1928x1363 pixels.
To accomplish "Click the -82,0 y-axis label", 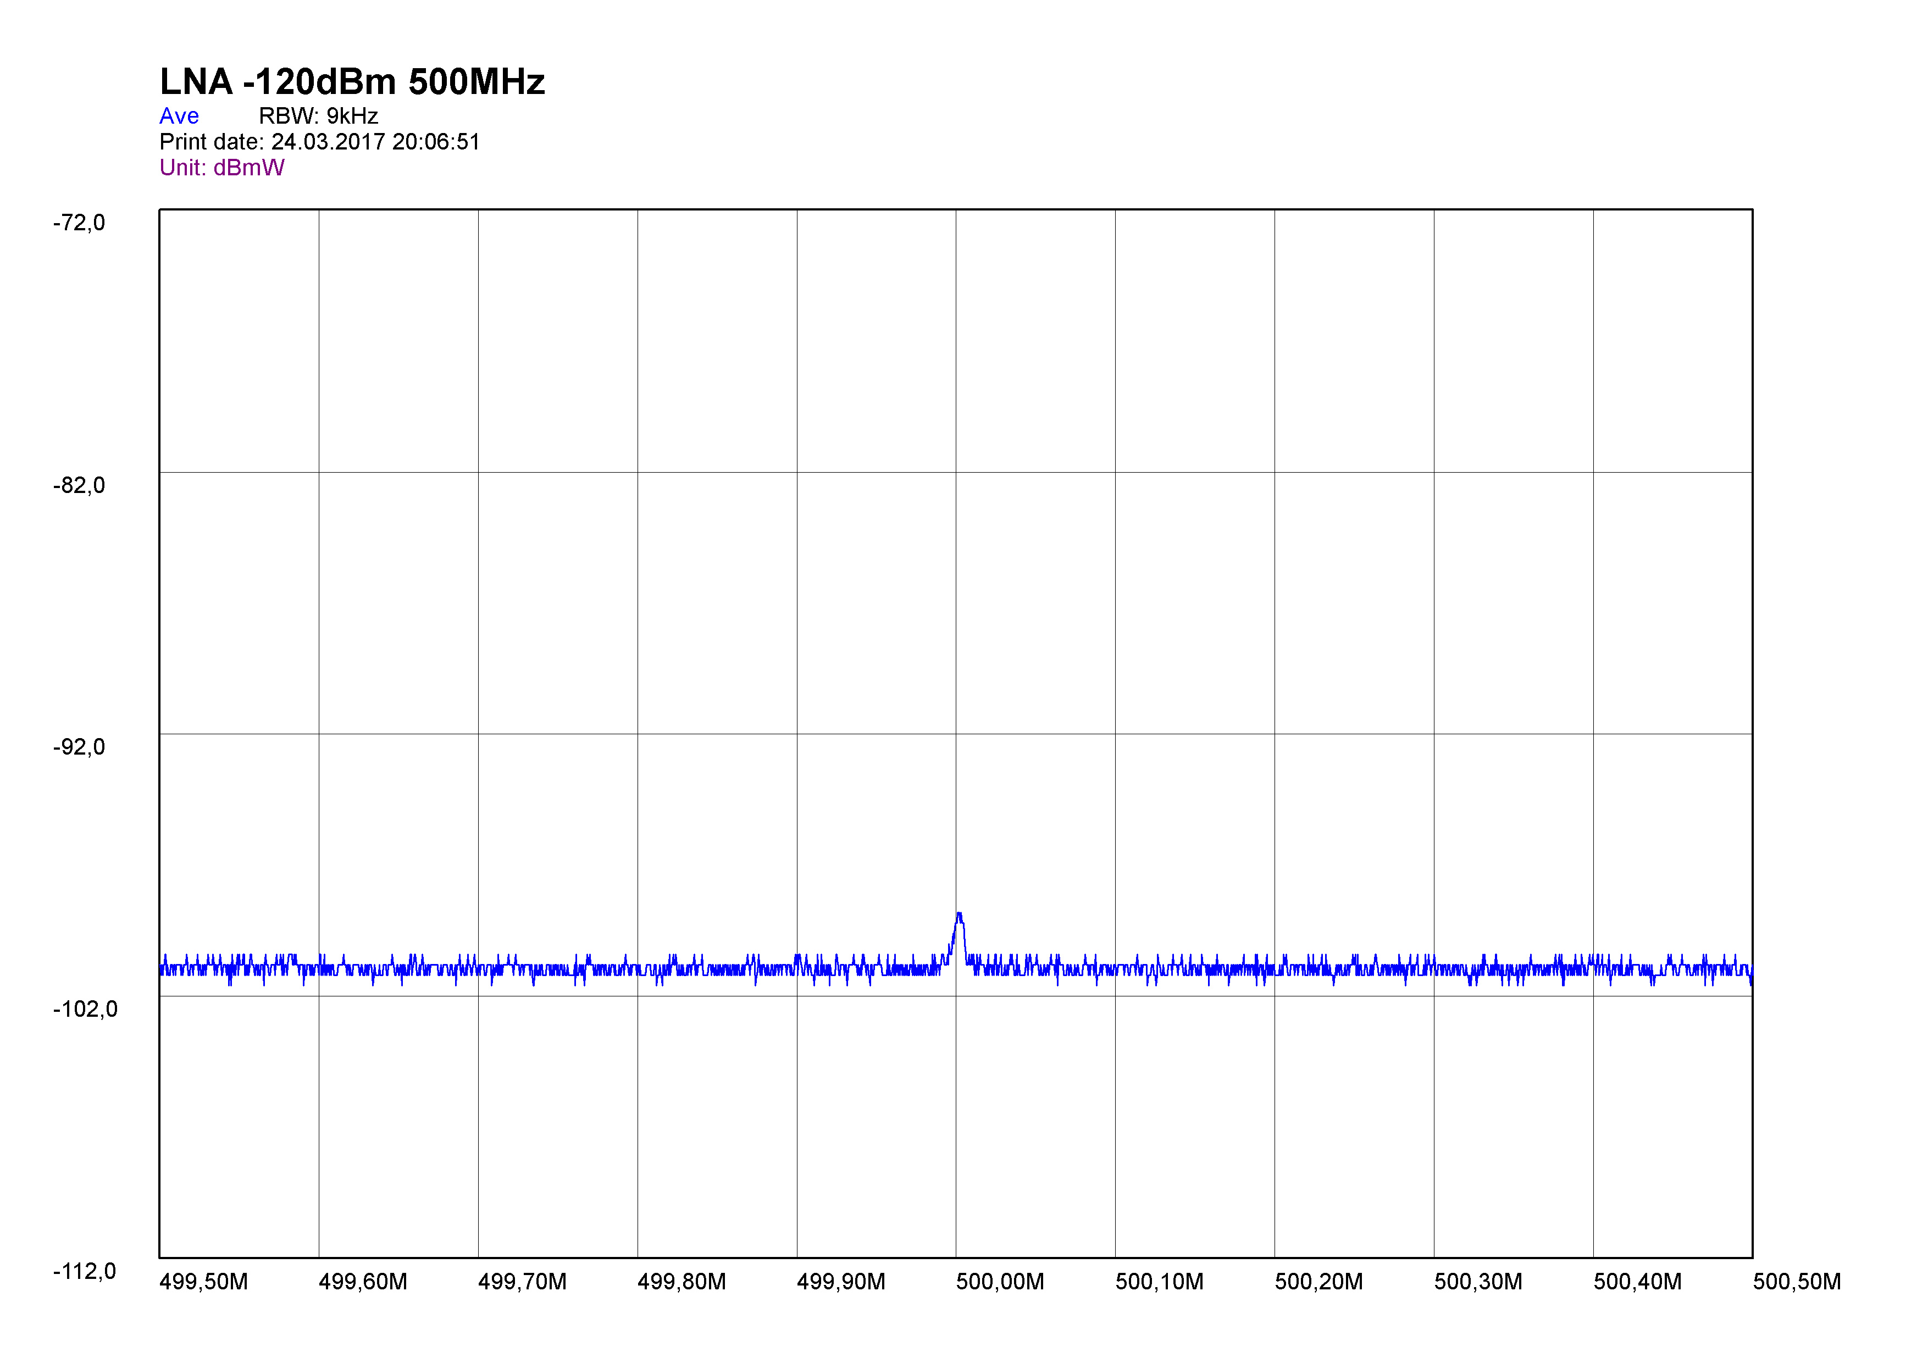I will (x=79, y=485).
